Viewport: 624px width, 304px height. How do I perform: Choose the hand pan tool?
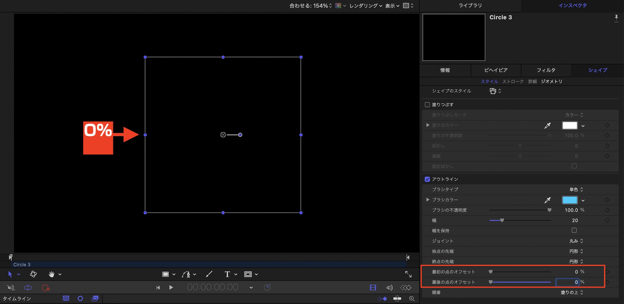coord(51,274)
